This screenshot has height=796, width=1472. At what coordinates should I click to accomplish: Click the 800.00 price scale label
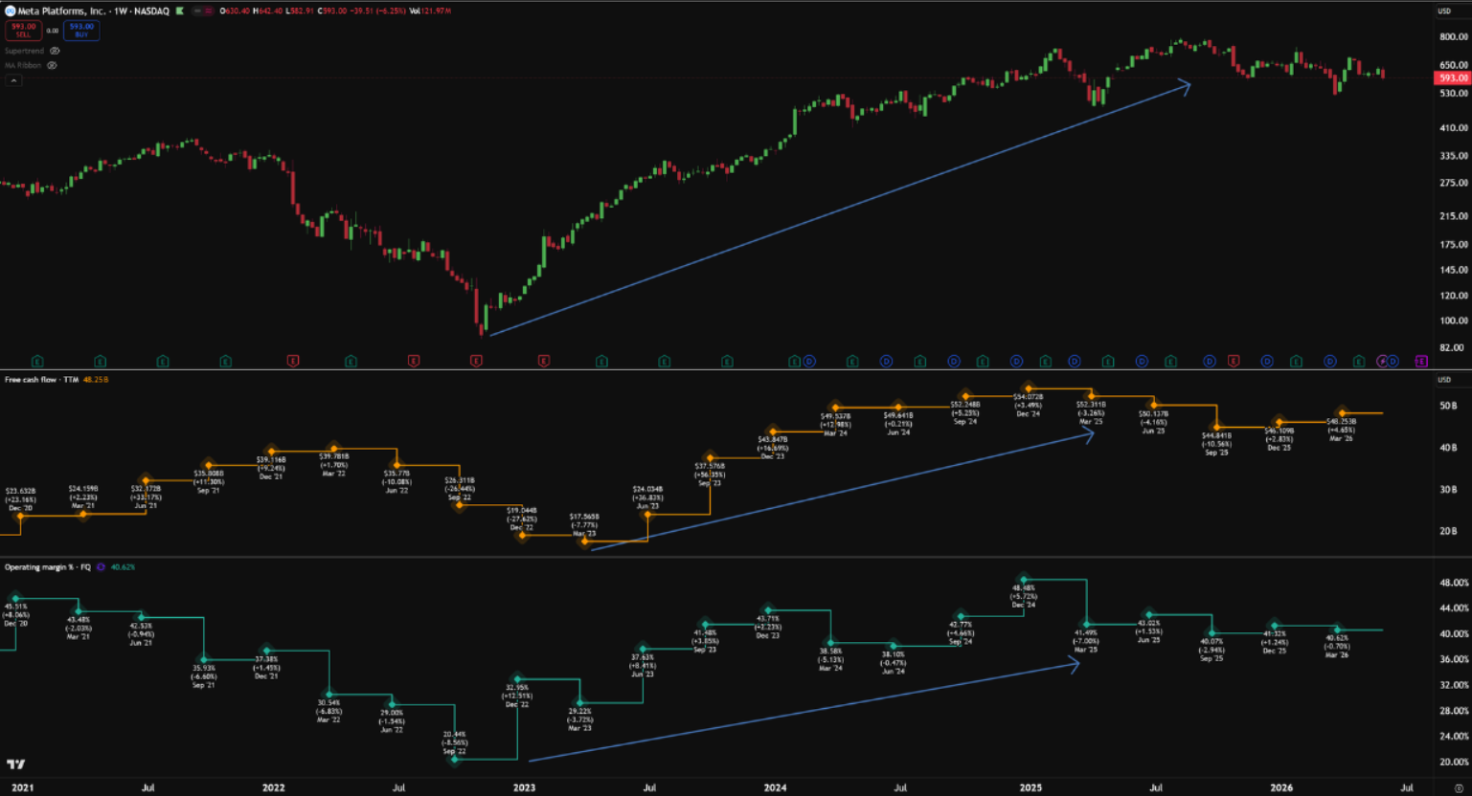[x=1453, y=37]
